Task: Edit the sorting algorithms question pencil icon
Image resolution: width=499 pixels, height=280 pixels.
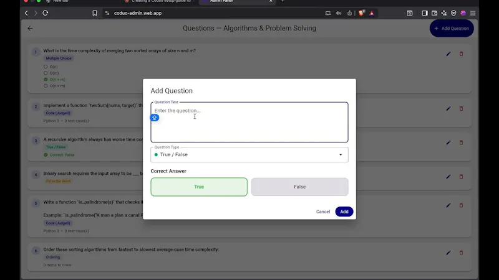Action: point(448,253)
